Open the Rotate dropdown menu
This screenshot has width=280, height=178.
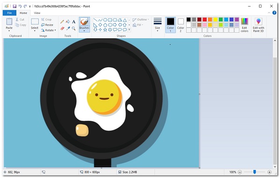[x=49, y=30]
